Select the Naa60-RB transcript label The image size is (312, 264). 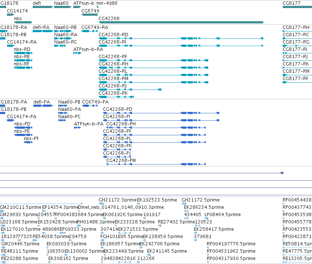point(66,27)
